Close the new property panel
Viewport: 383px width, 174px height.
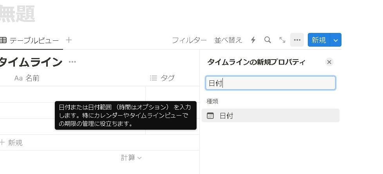click(x=329, y=62)
